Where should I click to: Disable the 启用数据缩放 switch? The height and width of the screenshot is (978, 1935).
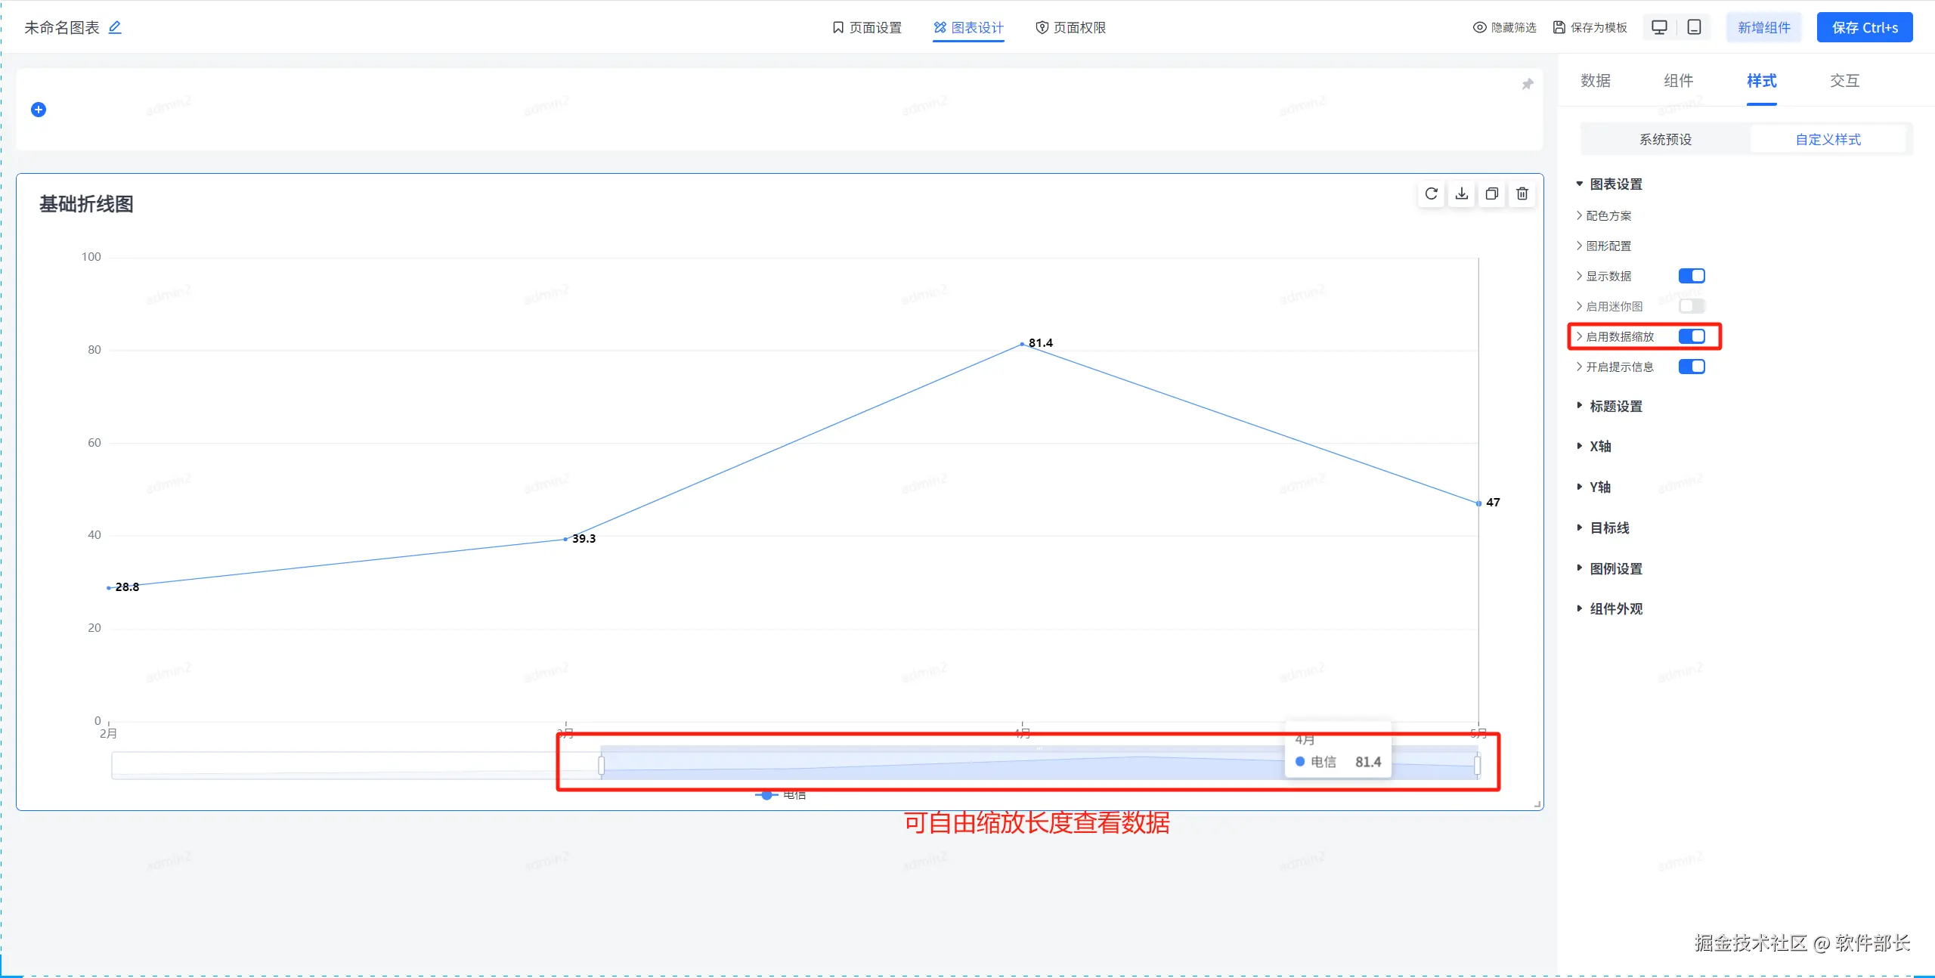click(x=1692, y=336)
